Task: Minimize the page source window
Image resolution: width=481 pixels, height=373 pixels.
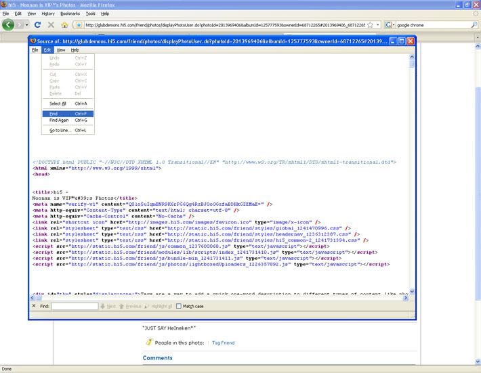Action: tap(393, 41)
